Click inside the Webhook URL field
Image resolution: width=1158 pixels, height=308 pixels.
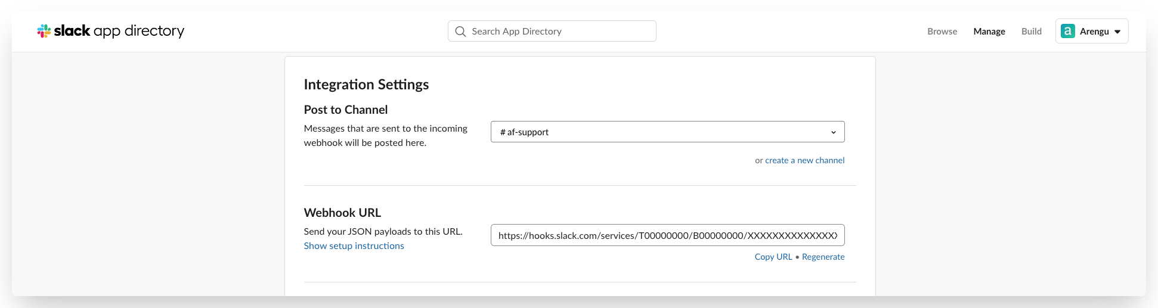pos(667,235)
